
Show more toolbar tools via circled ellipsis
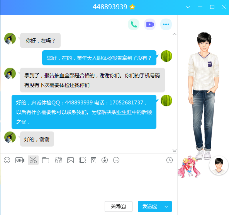click(116, 160)
